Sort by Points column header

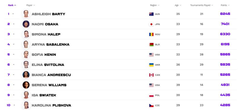click(x=225, y=5)
